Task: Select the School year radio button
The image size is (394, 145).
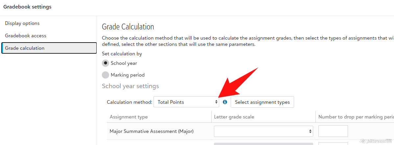Action: (105, 63)
